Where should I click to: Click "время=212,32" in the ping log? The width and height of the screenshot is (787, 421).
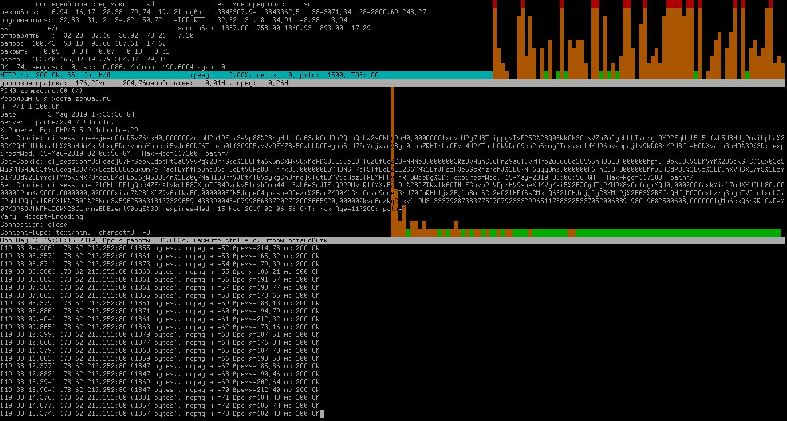pyautogui.click(x=257, y=319)
